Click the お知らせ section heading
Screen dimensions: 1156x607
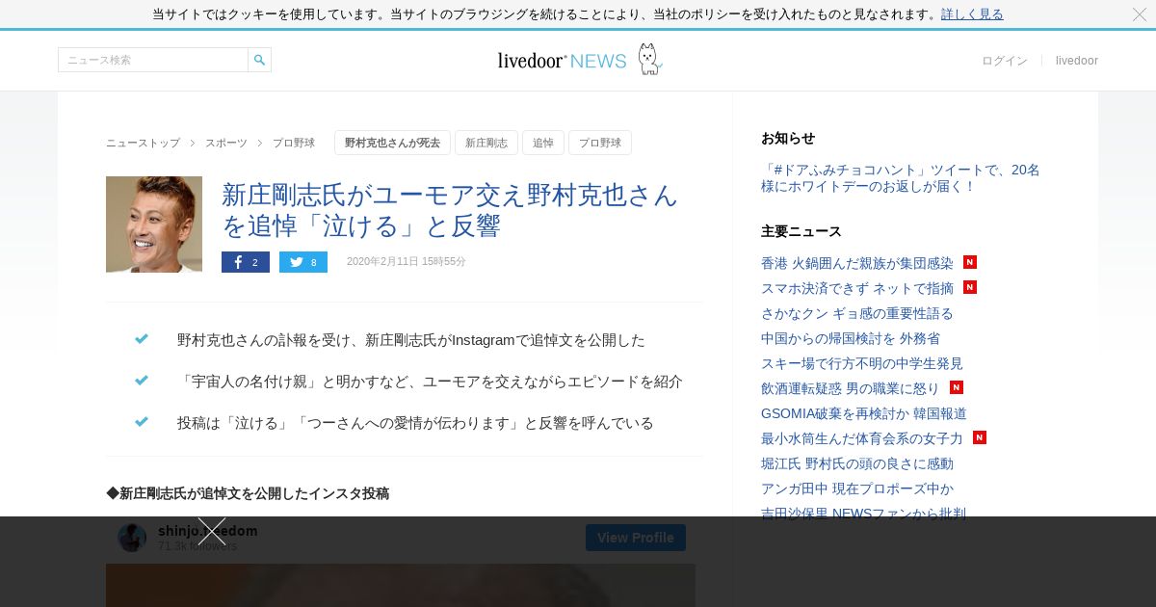click(x=788, y=138)
